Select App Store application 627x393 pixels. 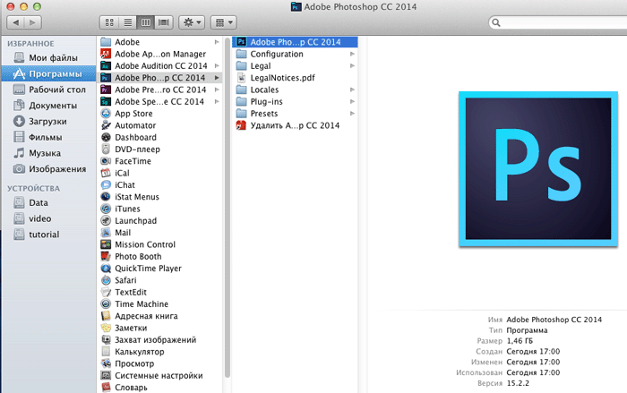point(160,114)
